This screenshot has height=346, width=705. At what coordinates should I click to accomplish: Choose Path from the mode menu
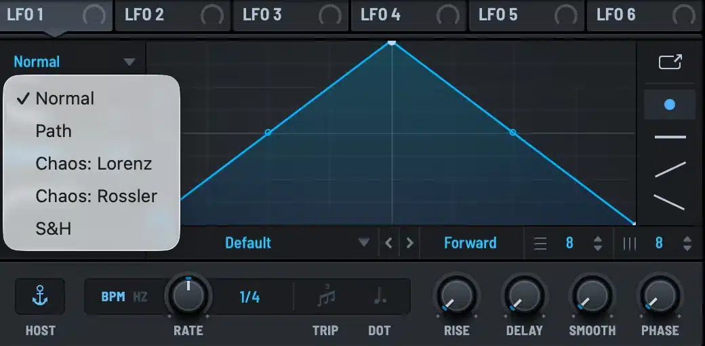click(92, 131)
